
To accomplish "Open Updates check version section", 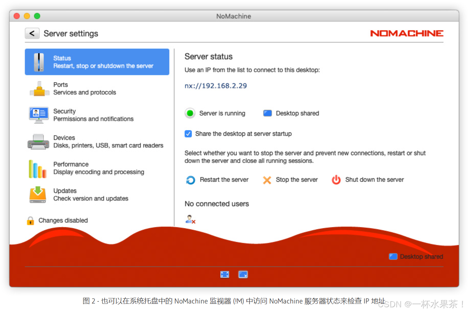I will [x=97, y=195].
